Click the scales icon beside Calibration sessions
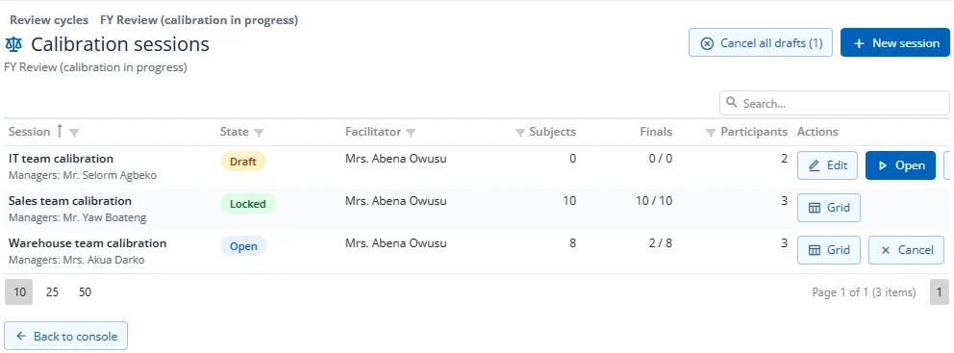 pos(13,44)
